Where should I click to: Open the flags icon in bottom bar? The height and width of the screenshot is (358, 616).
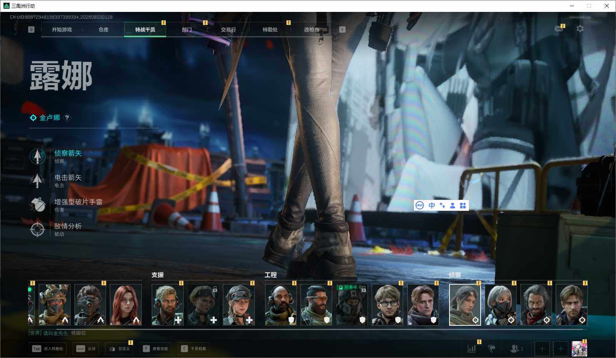[491, 349]
